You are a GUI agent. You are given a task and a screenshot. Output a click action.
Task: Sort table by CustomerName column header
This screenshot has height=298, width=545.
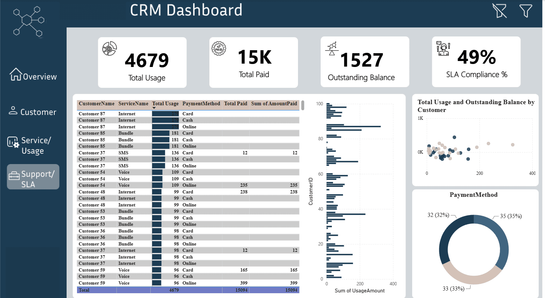pyautogui.click(x=97, y=104)
